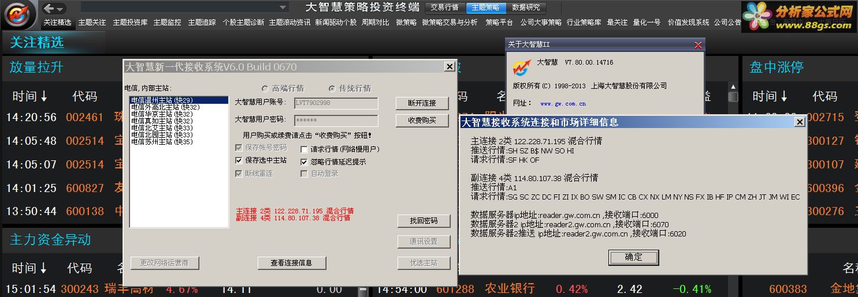Click the round 大智慧 logo at top-left

click(20, 14)
